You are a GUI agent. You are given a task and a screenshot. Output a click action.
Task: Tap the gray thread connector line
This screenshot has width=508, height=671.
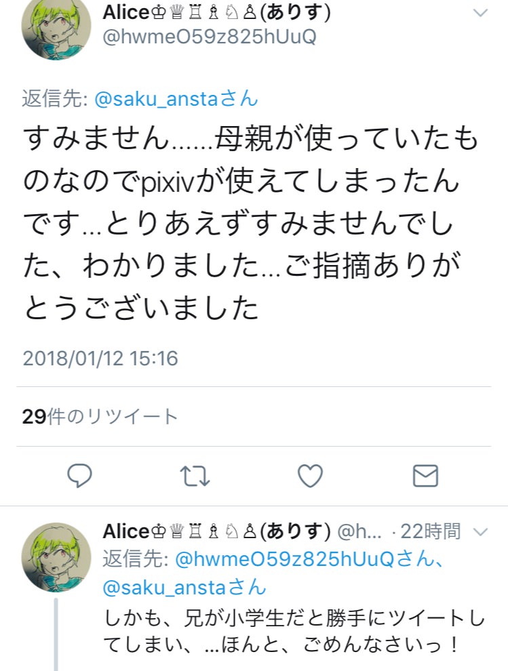(x=56, y=634)
